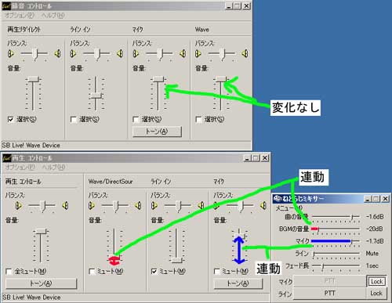Click left speaker icon of Wave/DirectSour balance
Image resolution: width=392 pixels, height=303 pixels.
92,206
